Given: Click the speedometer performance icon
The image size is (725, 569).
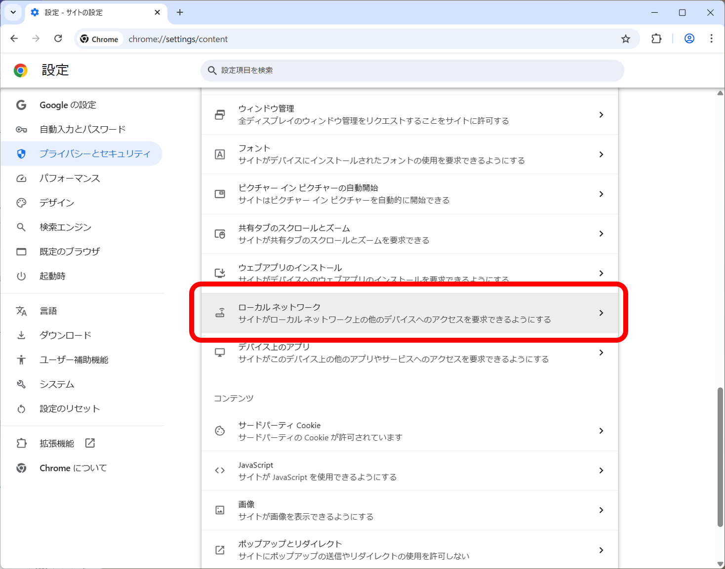Looking at the screenshot, I should (x=21, y=178).
